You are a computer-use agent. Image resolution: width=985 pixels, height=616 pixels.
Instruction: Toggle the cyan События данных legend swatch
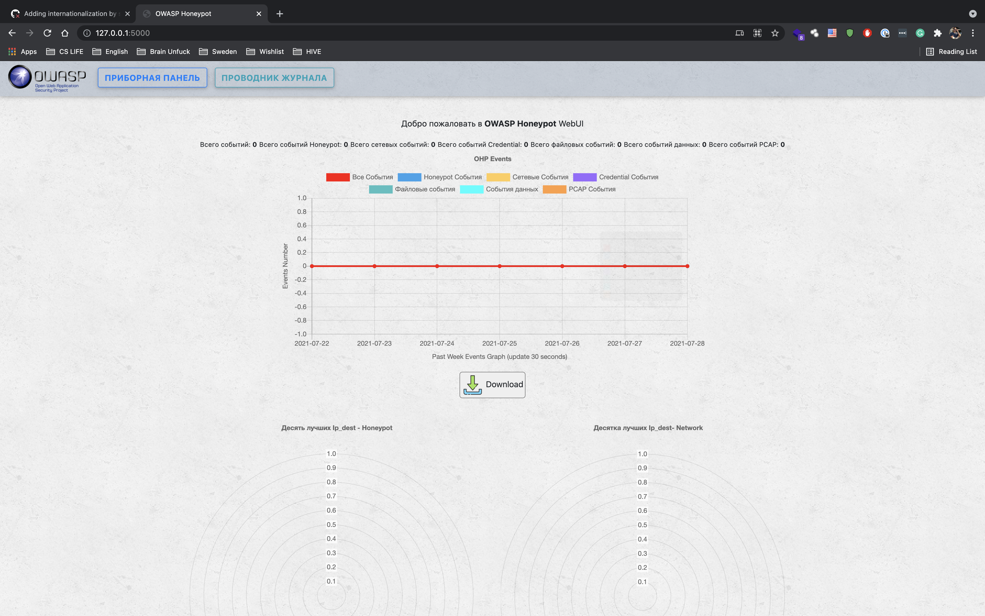pyautogui.click(x=471, y=189)
